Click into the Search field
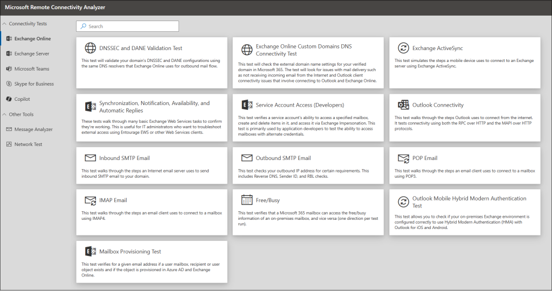Image resolution: width=552 pixels, height=291 pixels. 127,26
